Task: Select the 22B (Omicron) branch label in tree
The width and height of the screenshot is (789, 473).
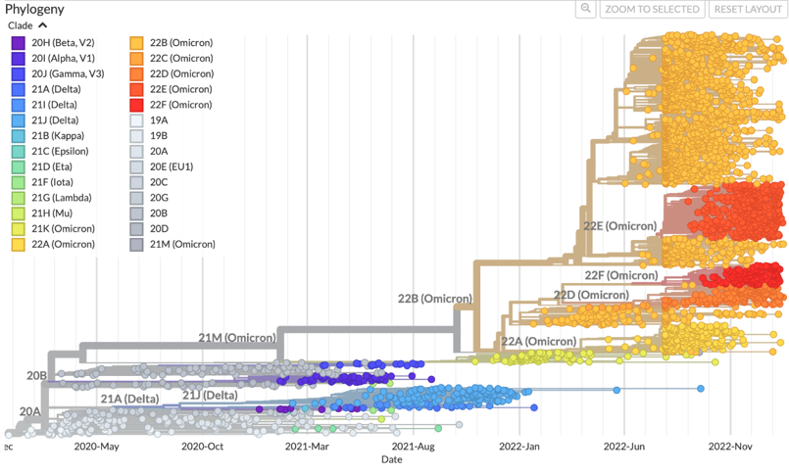Action: click(x=434, y=299)
